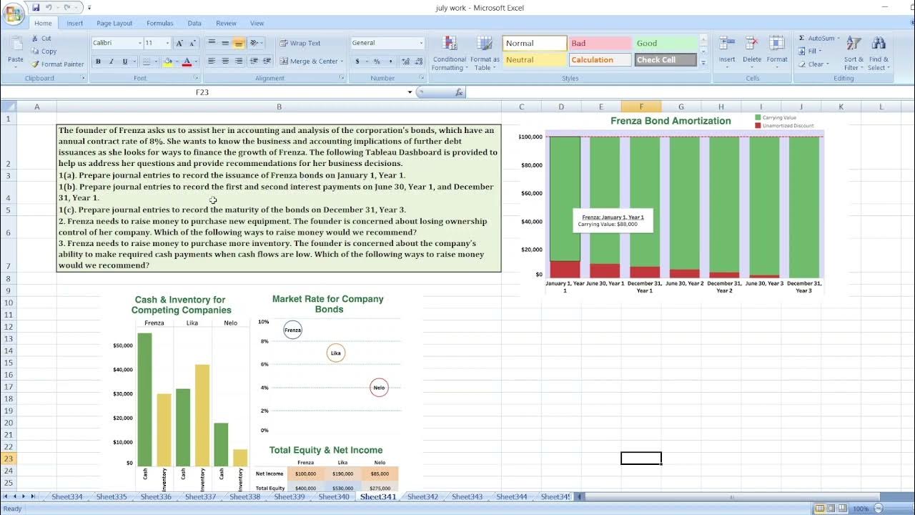Open the text orientation options
This screenshot has width=915, height=515.
254,43
